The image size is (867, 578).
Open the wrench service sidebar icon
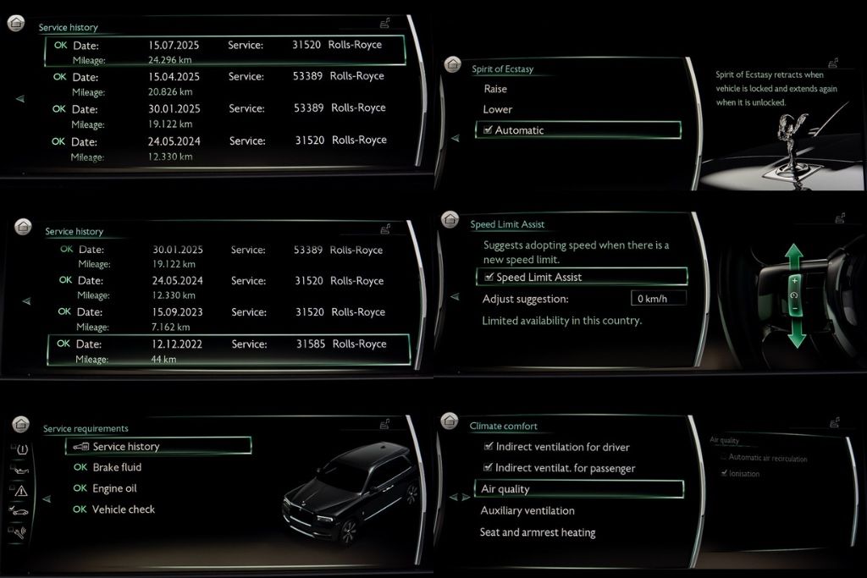pyautogui.click(x=19, y=531)
